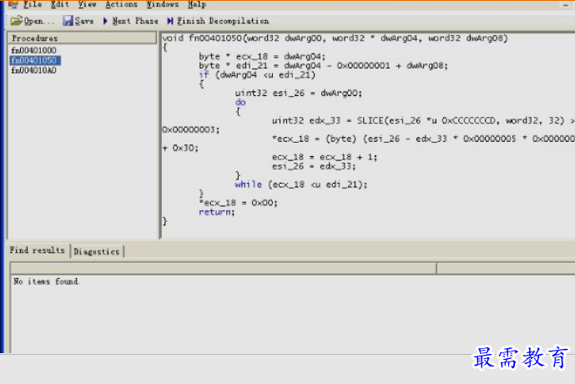The image size is (575, 384).
Task: Open the Actions menu
Action: 121,4
